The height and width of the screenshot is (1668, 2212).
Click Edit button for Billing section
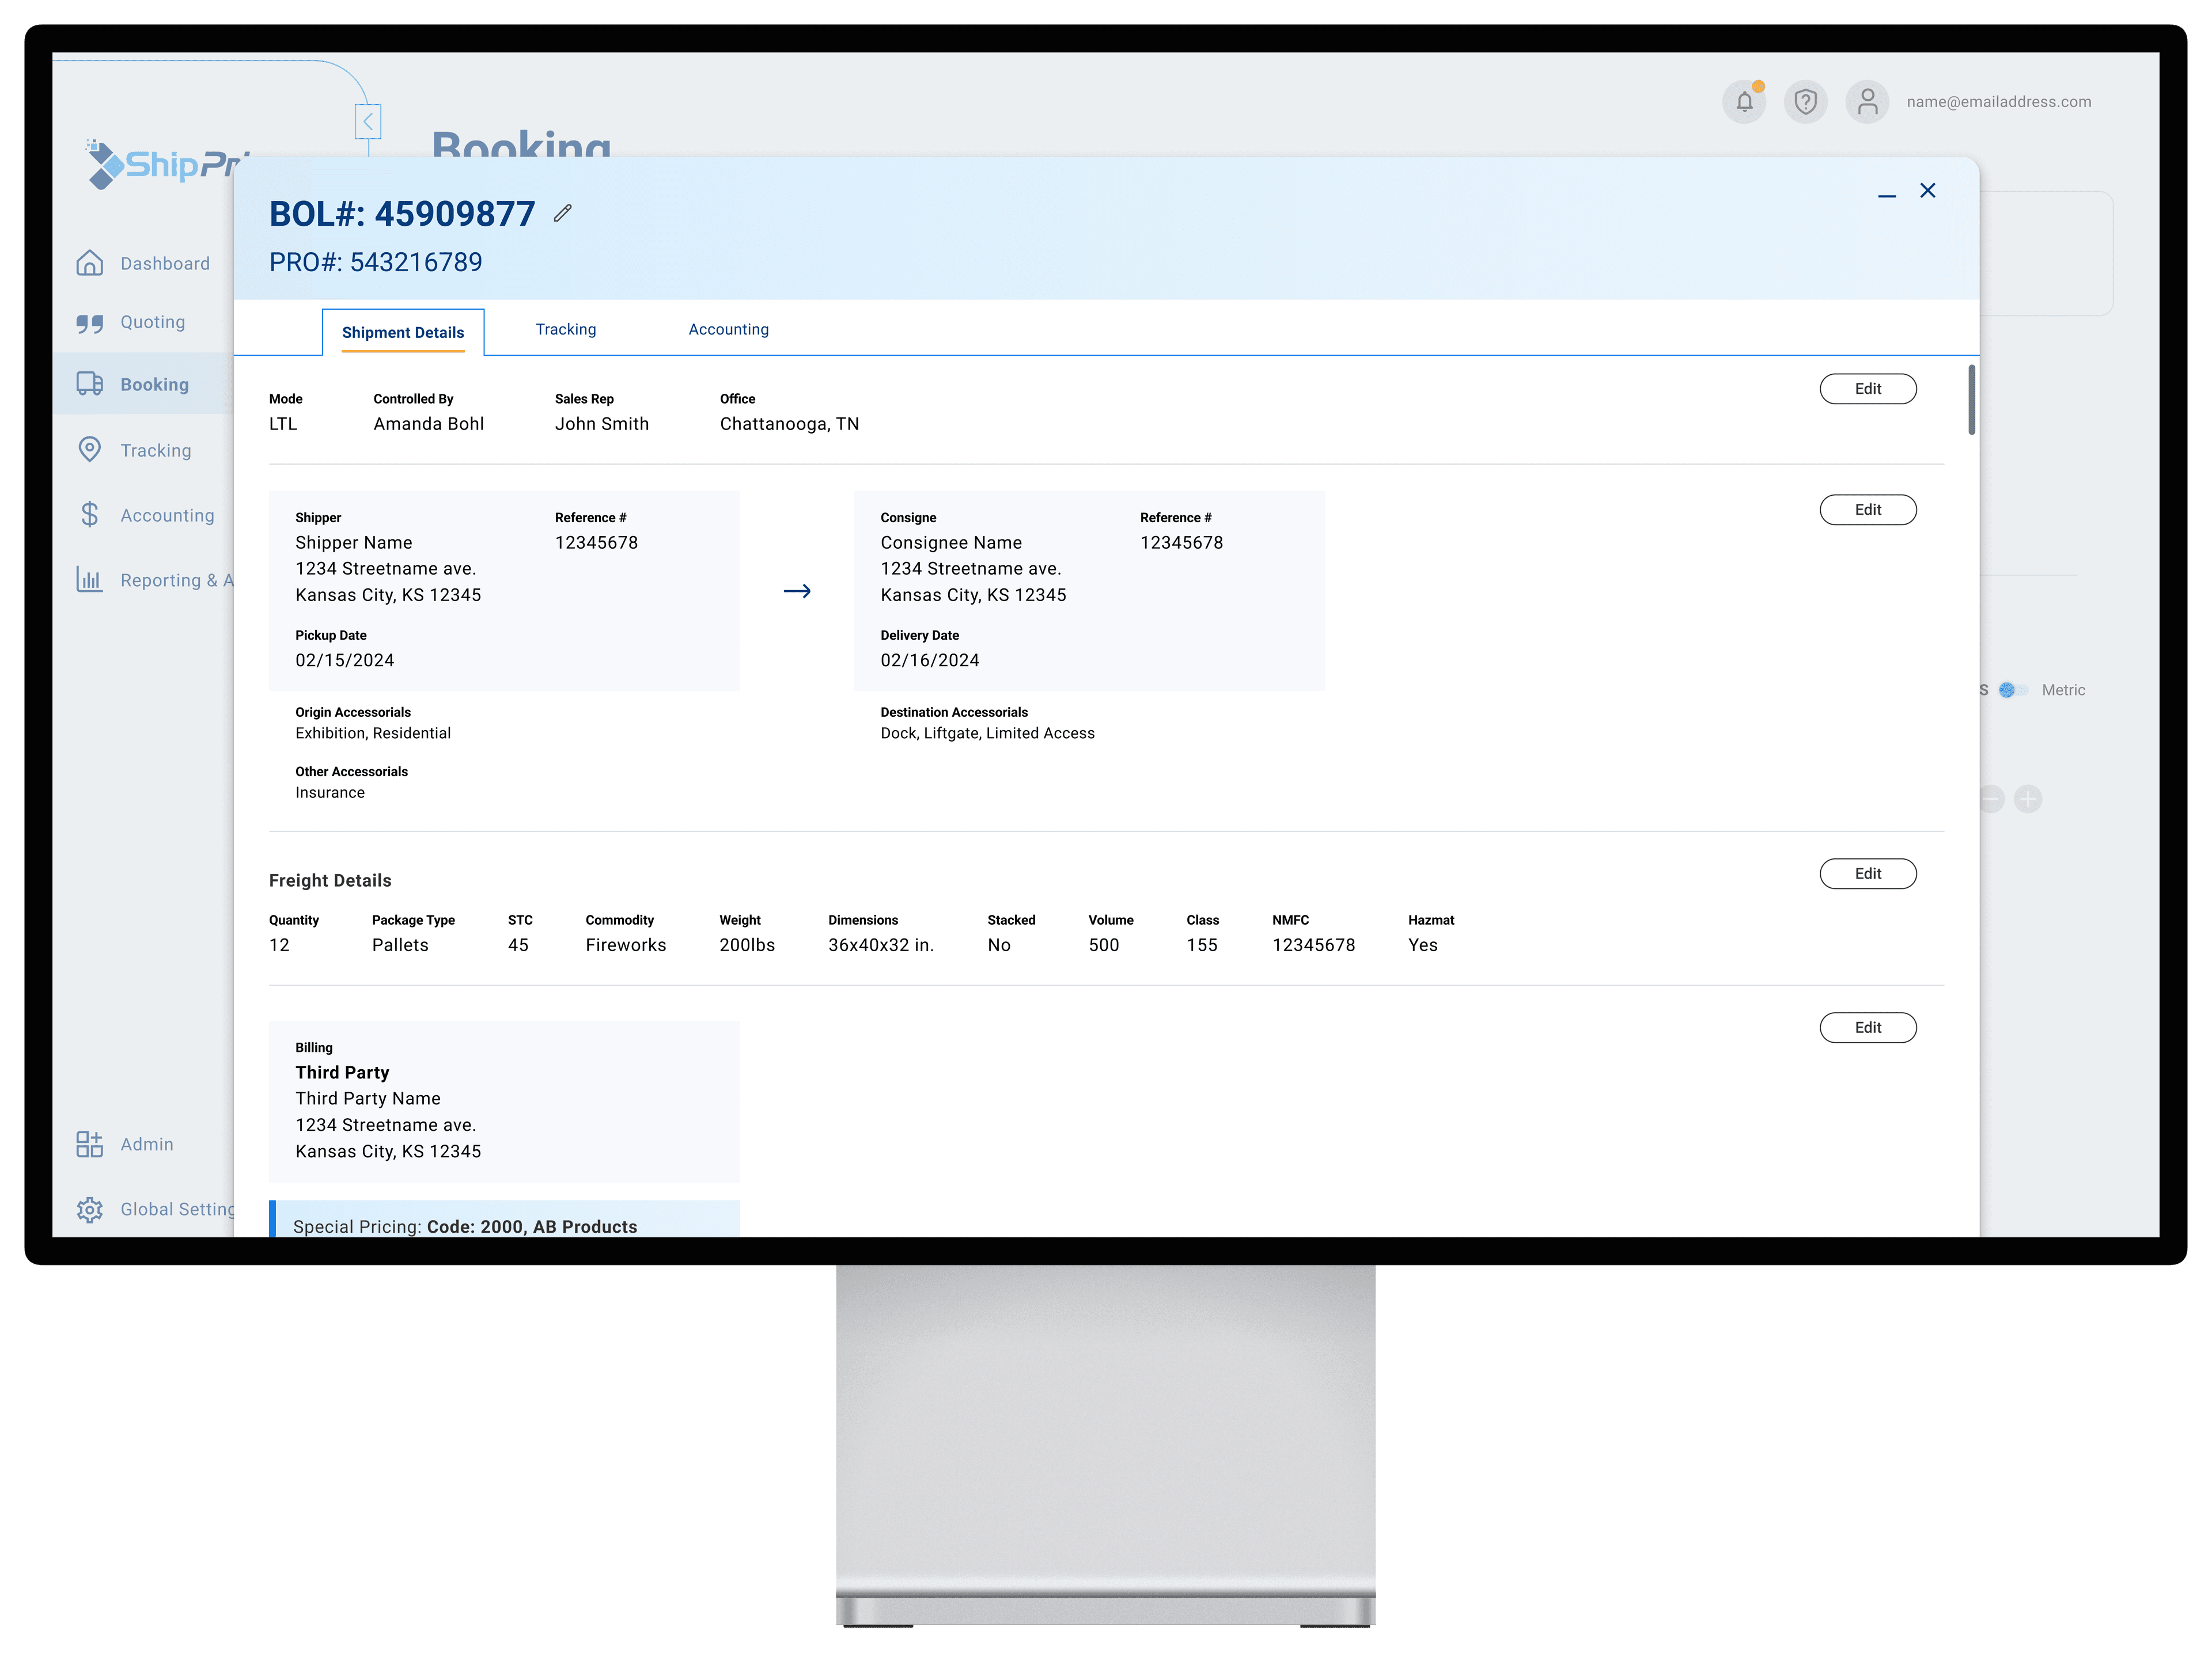(1867, 1027)
